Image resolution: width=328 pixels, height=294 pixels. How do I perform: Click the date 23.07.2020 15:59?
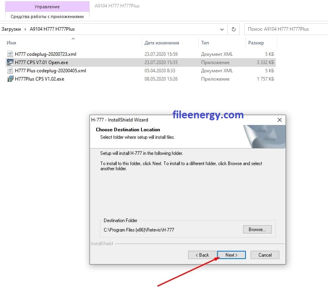161,54
